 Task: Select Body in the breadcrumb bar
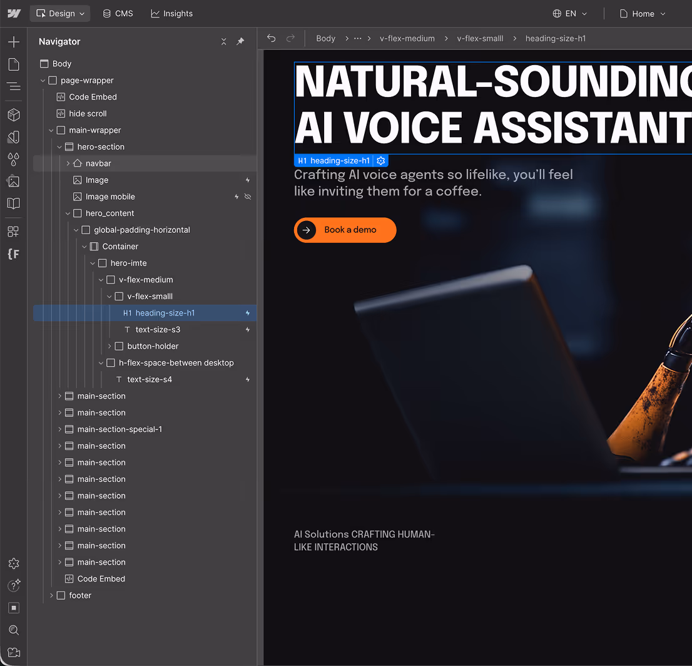pyautogui.click(x=326, y=38)
